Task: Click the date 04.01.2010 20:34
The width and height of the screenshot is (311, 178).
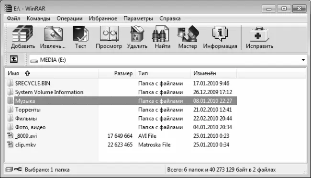Action: (212, 127)
